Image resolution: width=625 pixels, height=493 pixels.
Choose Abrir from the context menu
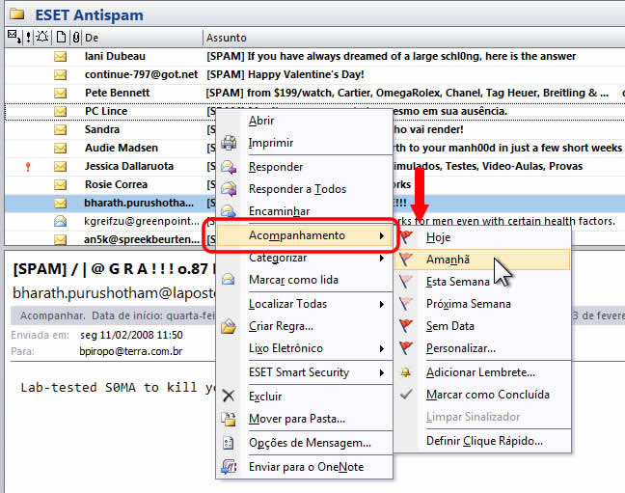click(304, 121)
